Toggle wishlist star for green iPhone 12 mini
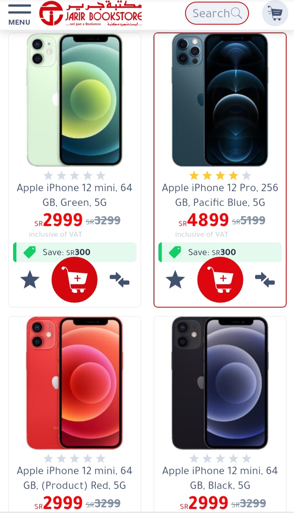The width and height of the screenshot is (294, 520). 30,280
